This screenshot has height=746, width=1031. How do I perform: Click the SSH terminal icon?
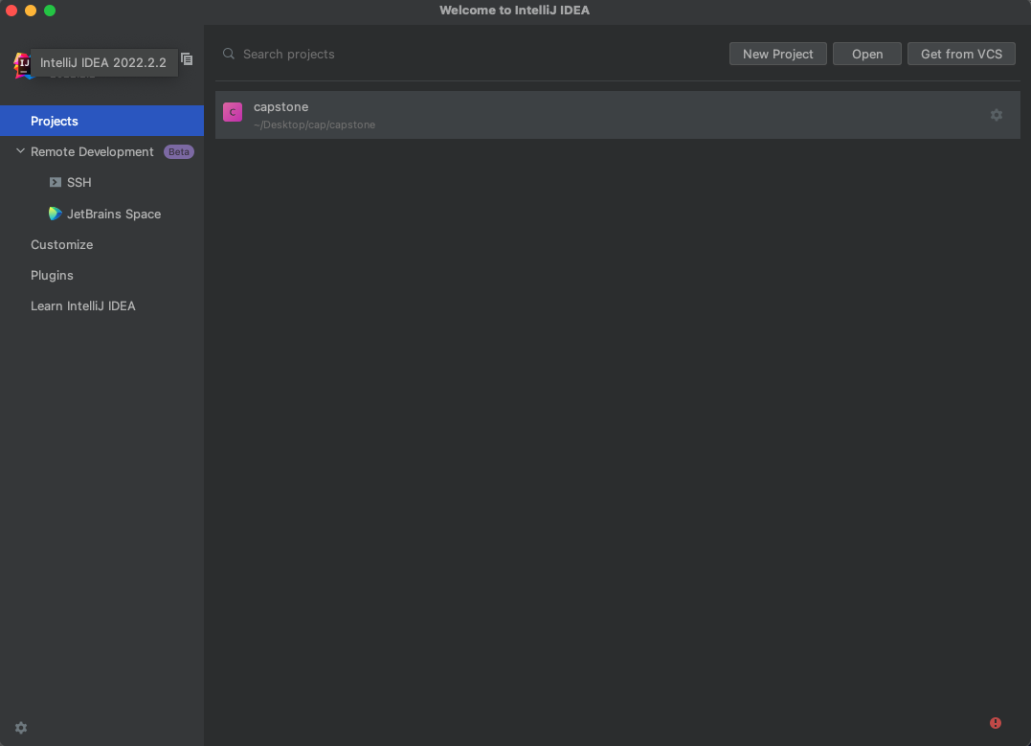point(56,182)
